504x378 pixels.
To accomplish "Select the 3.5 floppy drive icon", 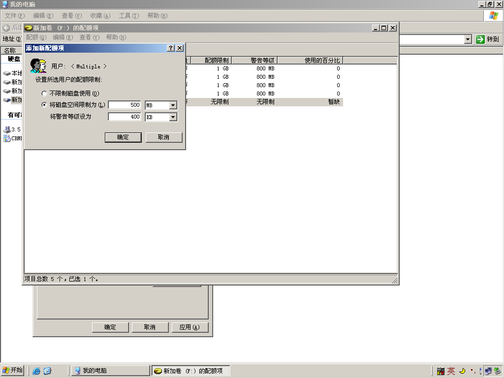I will [7, 129].
